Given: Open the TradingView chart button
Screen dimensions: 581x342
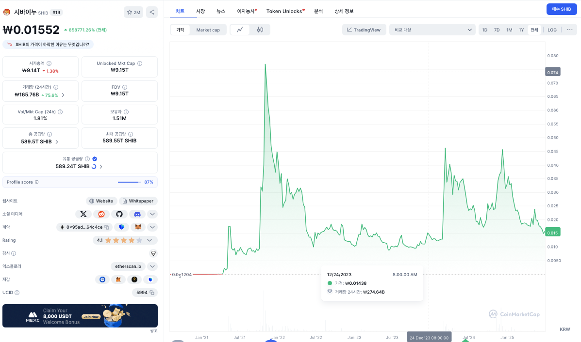Looking at the screenshot, I should click(x=364, y=30).
